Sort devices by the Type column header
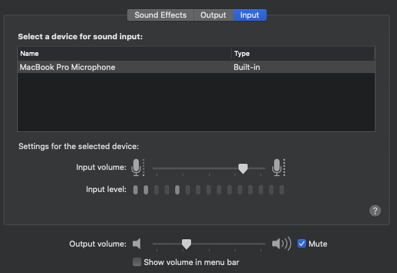 click(302, 53)
